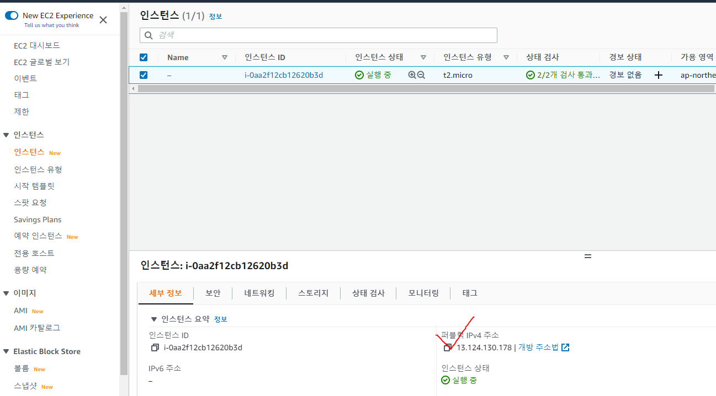
Task: Copy the public IPv4 address icon
Action: pos(447,347)
